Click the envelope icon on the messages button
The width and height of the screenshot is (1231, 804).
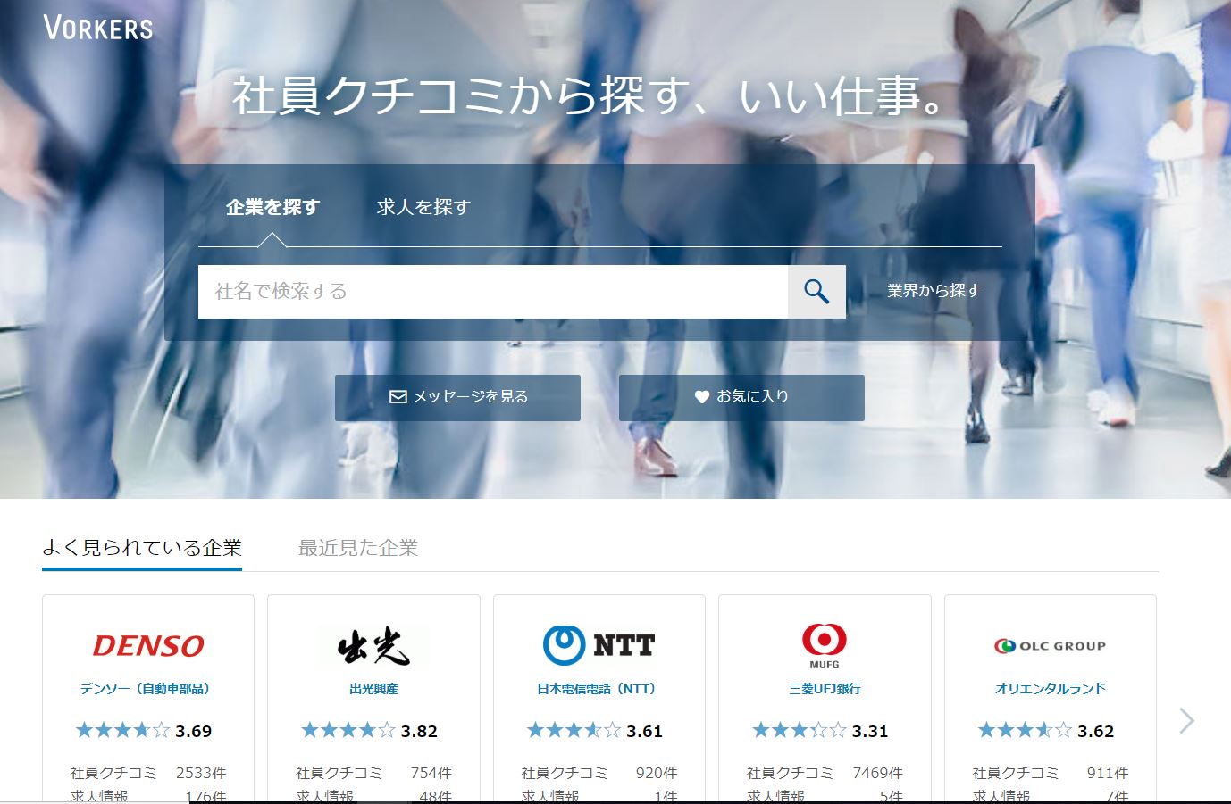coord(398,397)
